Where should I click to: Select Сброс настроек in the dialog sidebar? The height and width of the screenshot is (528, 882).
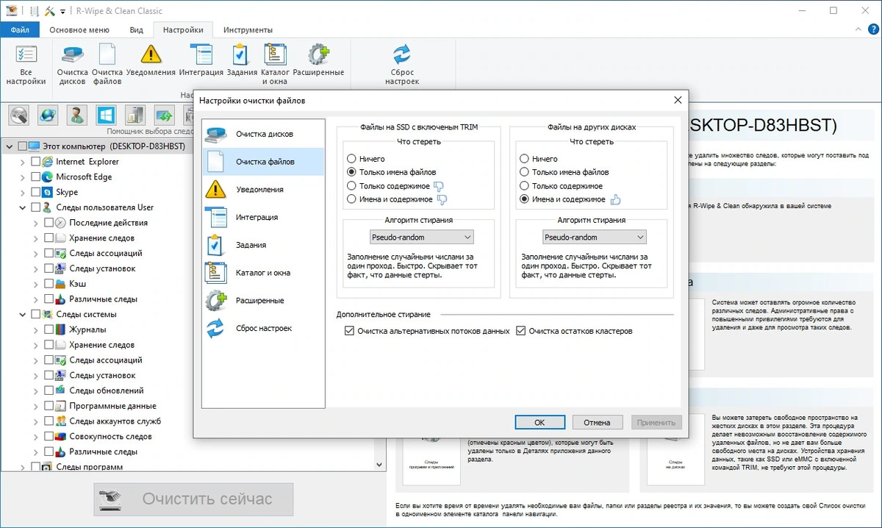pyautogui.click(x=264, y=329)
